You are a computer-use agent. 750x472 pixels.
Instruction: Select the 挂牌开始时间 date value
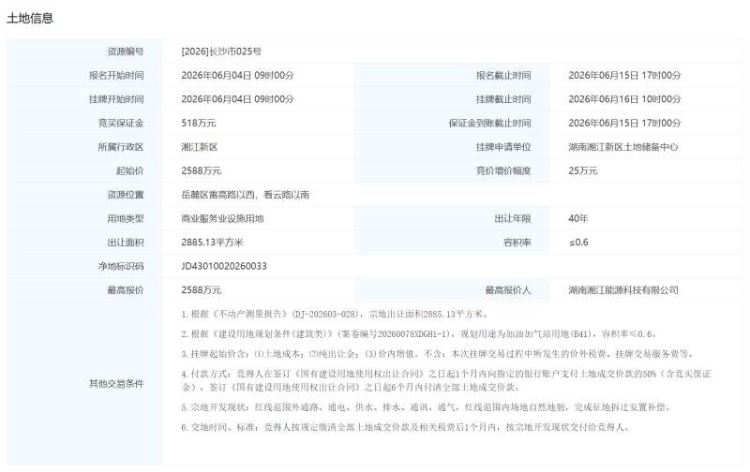pyautogui.click(x=237, y=99)
